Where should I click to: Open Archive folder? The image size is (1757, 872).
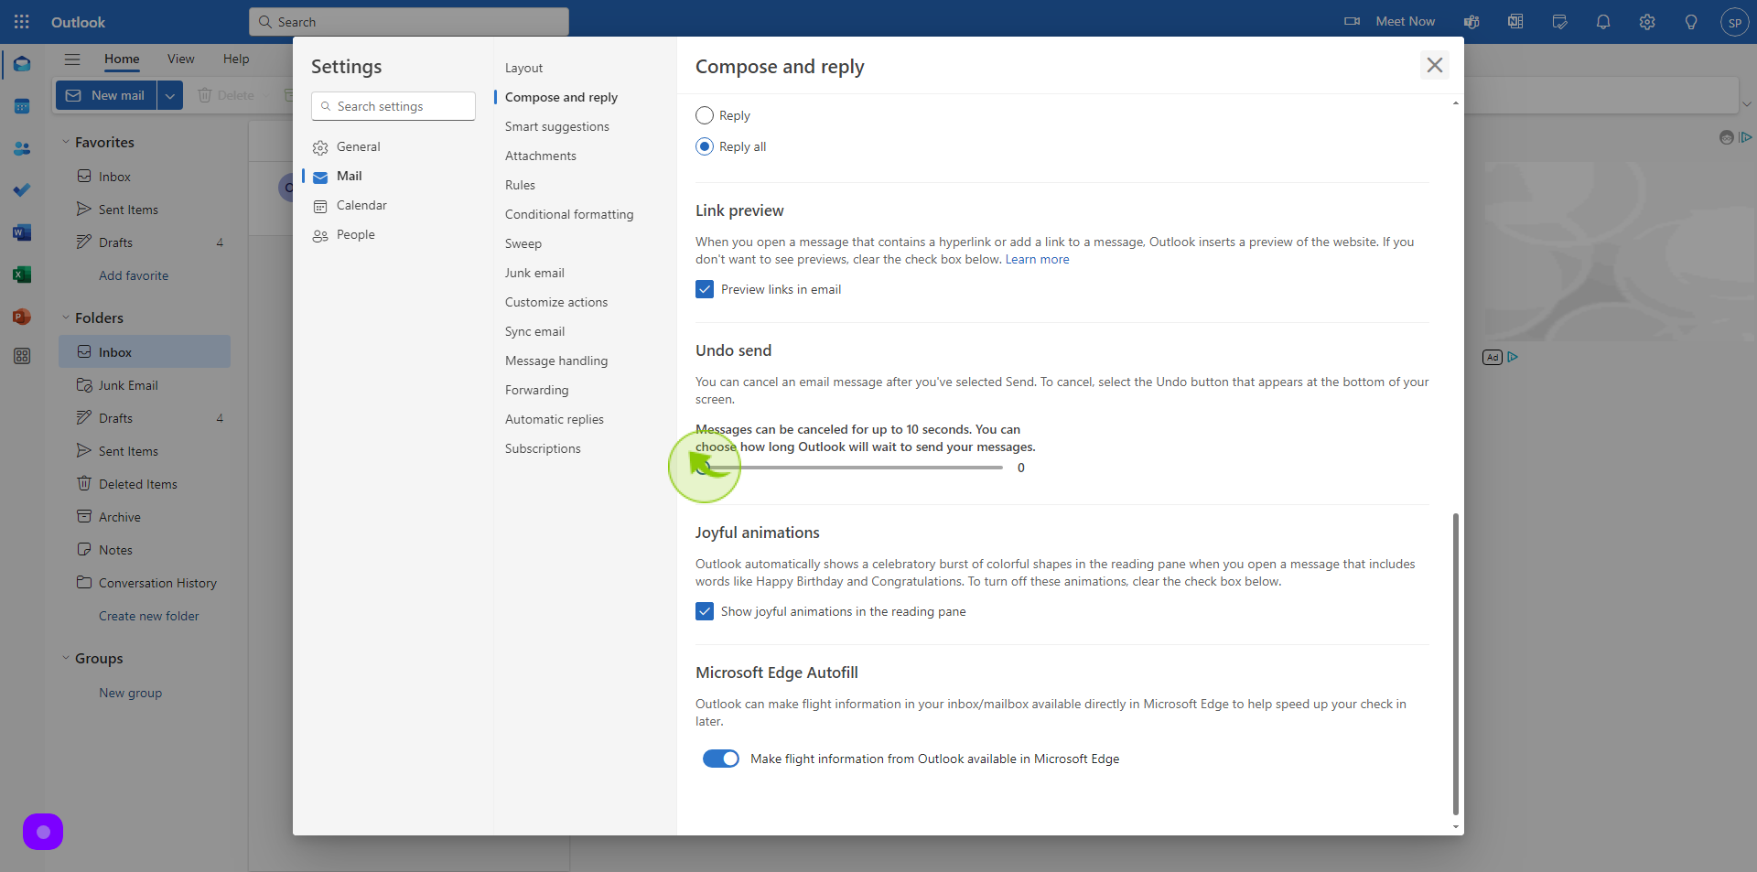[120, 517]
